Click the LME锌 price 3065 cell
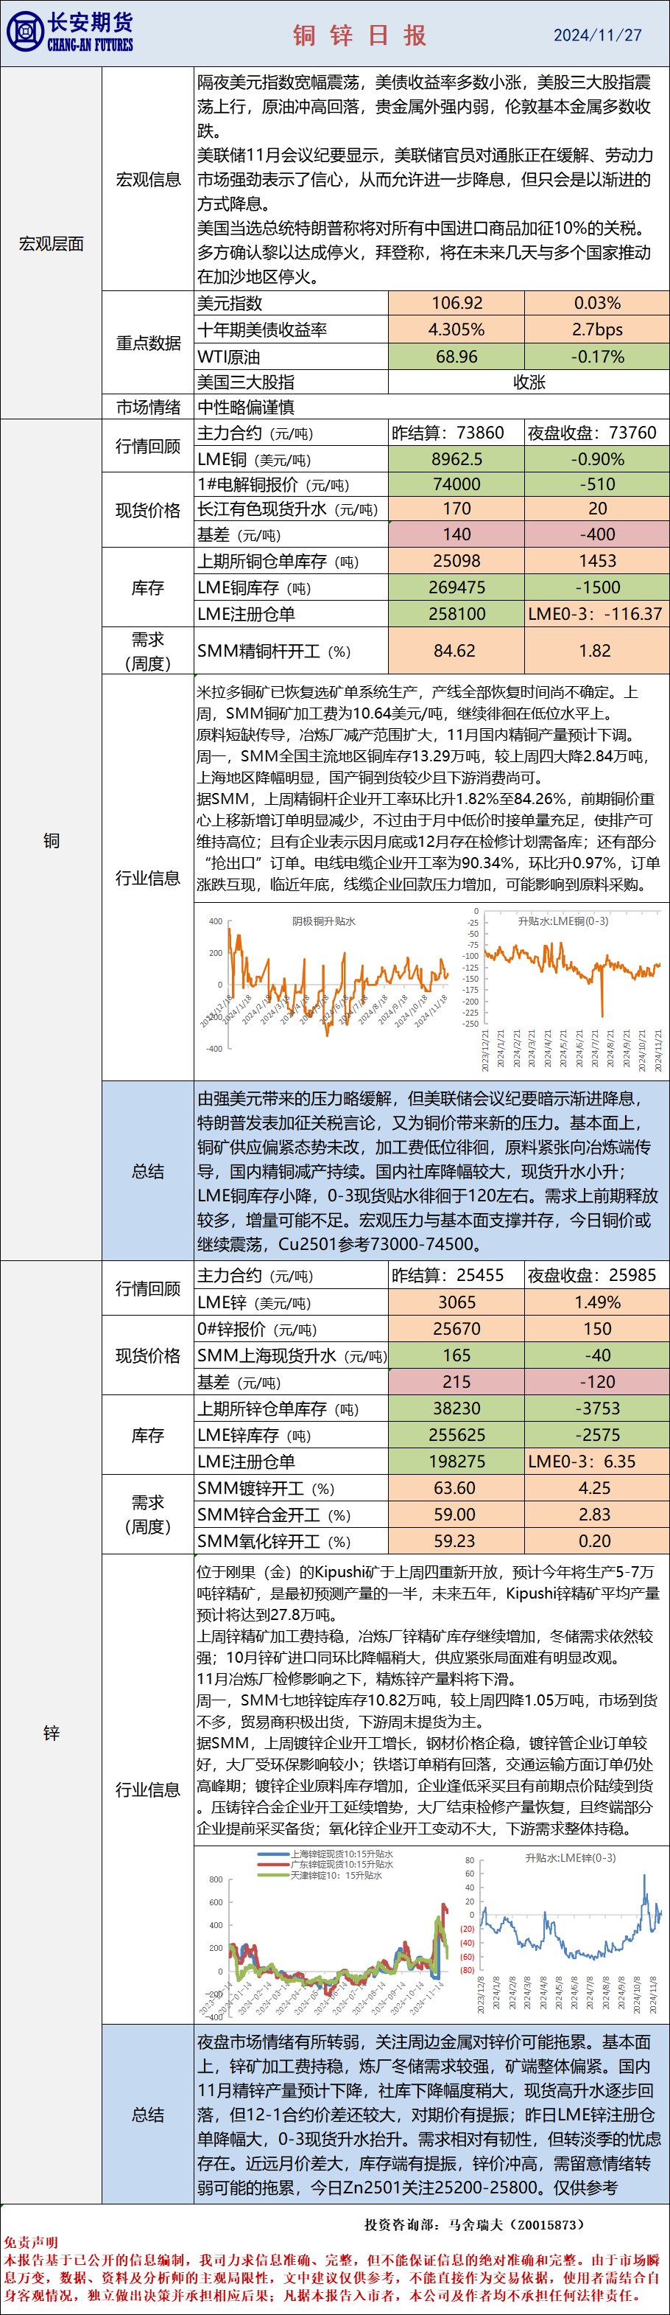 [456, 1302]
